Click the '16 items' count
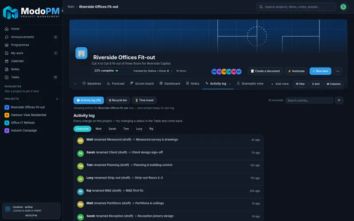 click(181, 71)
